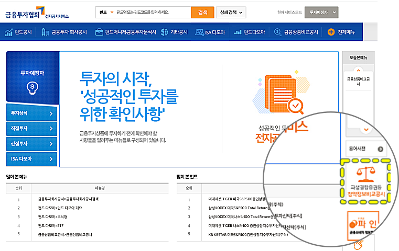Viewport: 399px width, 251px height.
Task: Open 미래에셋 TIGER 미국S&P500 fund link
Action: click(236, 199)
